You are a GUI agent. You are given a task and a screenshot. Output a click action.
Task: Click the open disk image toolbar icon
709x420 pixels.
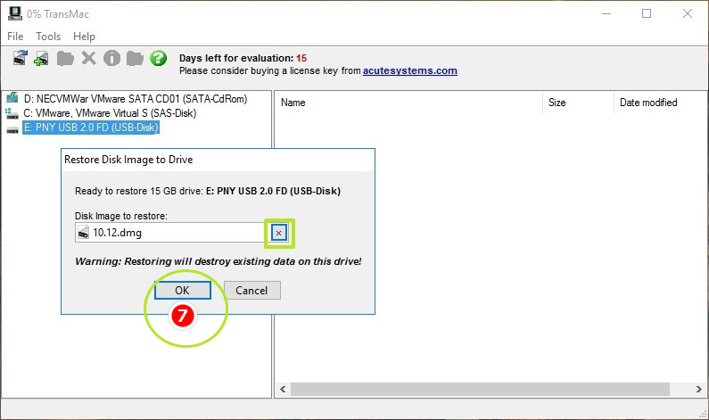click(x=20, y=58)
